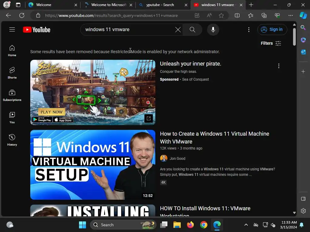Image resolution: width=310 pixels, height=232 pixels.
Task: Click the page vertical scrollbar thumb
Action: point(294,37)
